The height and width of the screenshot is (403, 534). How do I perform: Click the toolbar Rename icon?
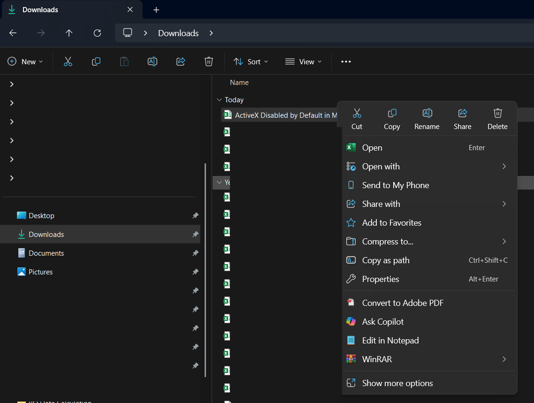152,61
